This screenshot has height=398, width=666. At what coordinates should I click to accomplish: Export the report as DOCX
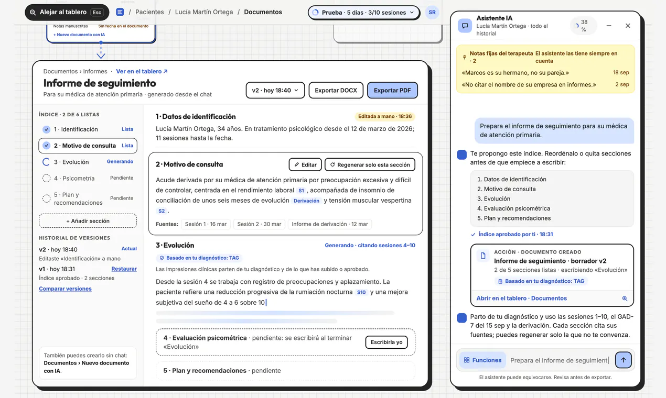tap(336, 90)
